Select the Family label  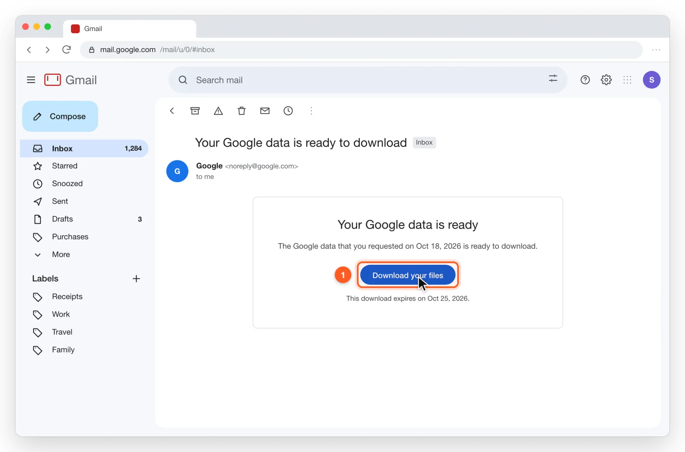tap(84, 350)
